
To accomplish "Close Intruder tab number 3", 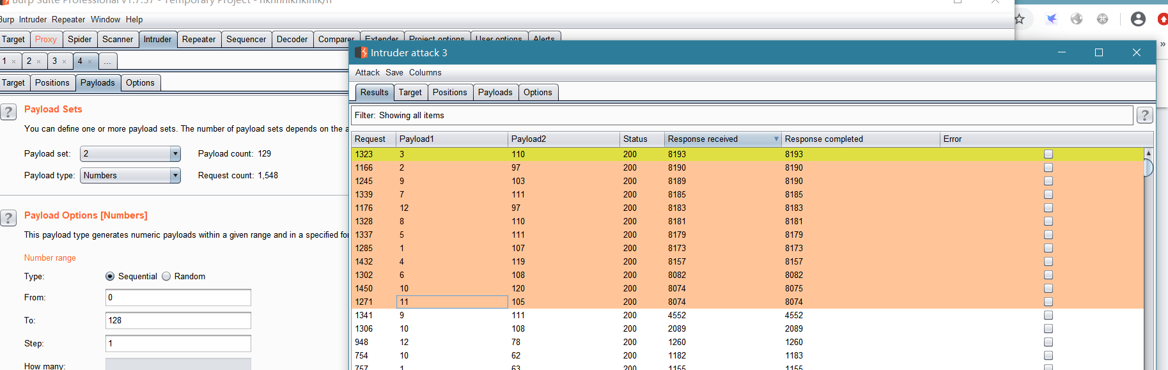I will 64,62.
